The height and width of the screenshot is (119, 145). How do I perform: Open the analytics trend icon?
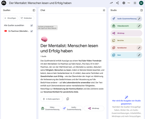(111, 3)
